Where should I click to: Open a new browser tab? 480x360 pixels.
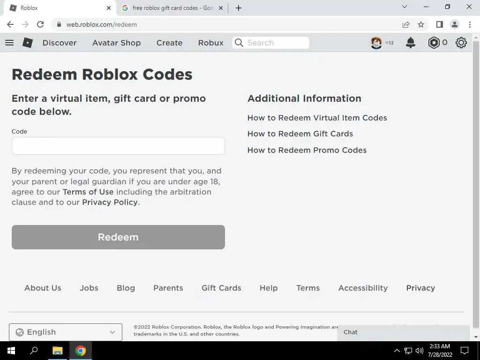[239, 8]
